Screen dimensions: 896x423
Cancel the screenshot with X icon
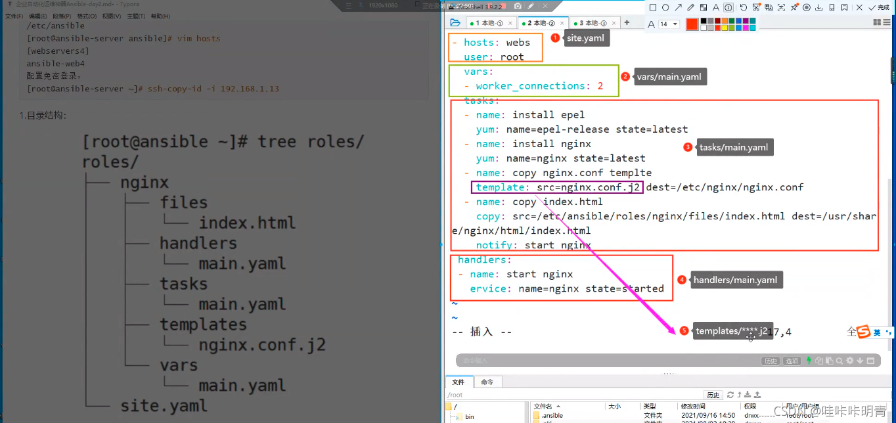[x=859, y=8]
